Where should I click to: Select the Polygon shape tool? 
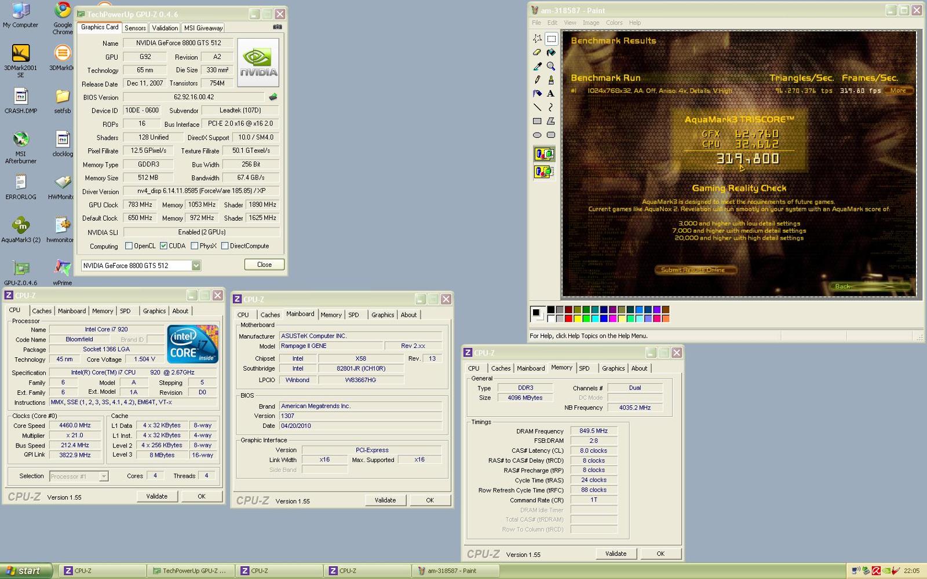[551, 121]
